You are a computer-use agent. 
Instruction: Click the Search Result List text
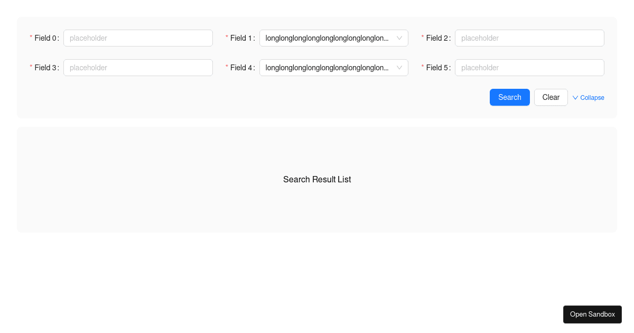pyautogui.click(x=317, y=180)
